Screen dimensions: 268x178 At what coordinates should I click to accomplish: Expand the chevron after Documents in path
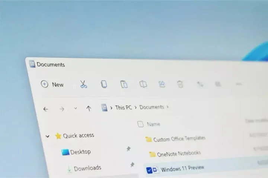click(168, 107)
